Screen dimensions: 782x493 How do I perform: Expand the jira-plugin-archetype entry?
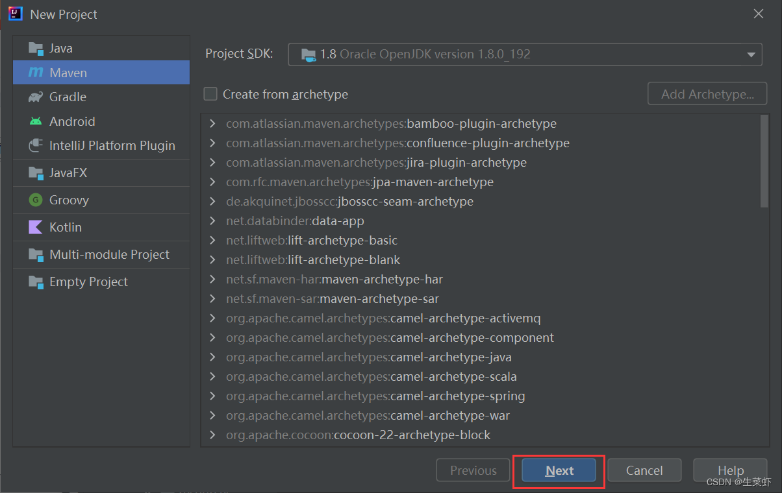tap(212, 162)
